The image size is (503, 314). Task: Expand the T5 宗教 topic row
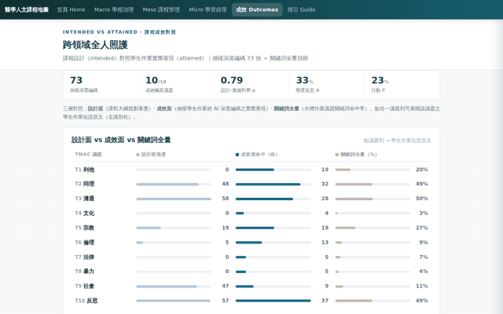point(251,228)
